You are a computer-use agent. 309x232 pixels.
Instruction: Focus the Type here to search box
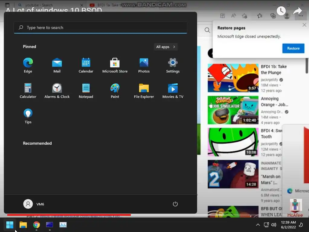click(x=100, y=27)
